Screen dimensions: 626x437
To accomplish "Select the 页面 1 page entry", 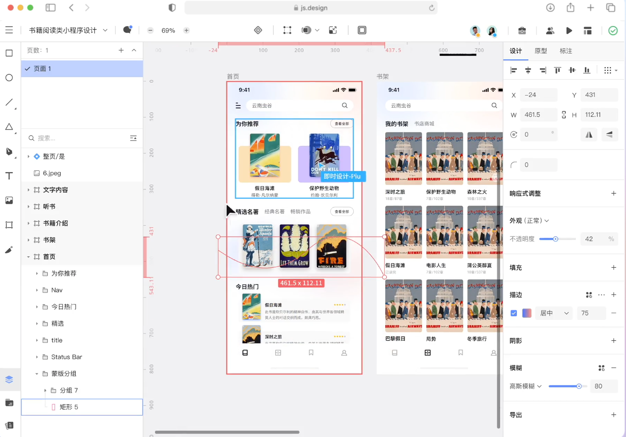I will [x=43, y=69].
